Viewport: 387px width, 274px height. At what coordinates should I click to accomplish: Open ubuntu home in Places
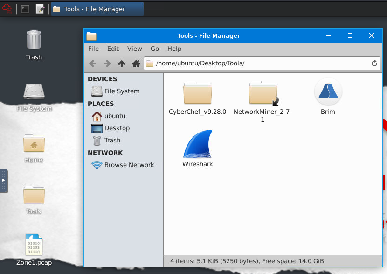coord(109,116)
